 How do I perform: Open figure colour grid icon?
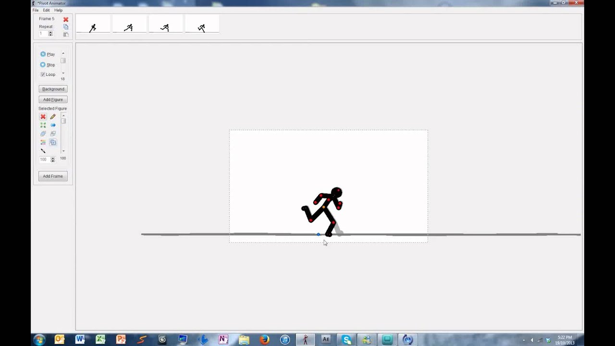(x=43, y=142)
